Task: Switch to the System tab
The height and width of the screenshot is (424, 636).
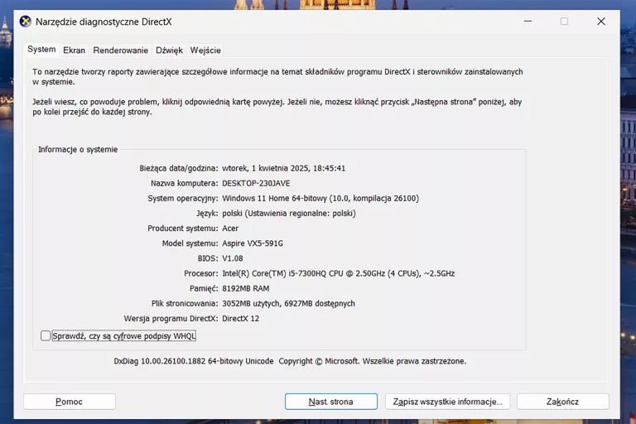Action: (41, 50)
